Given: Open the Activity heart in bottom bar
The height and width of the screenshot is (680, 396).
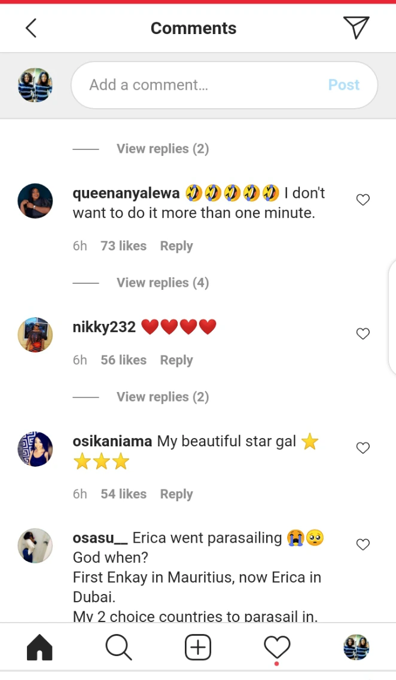Looking at the screenshot, I should 277,648.
